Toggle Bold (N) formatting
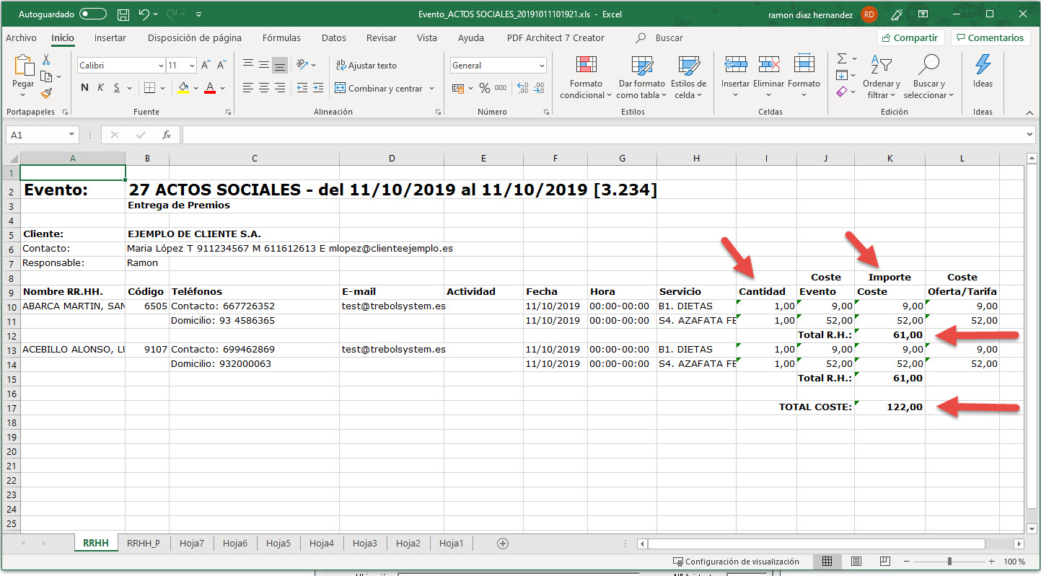Screen dimensions: 1041x576 tap(84, 88)
